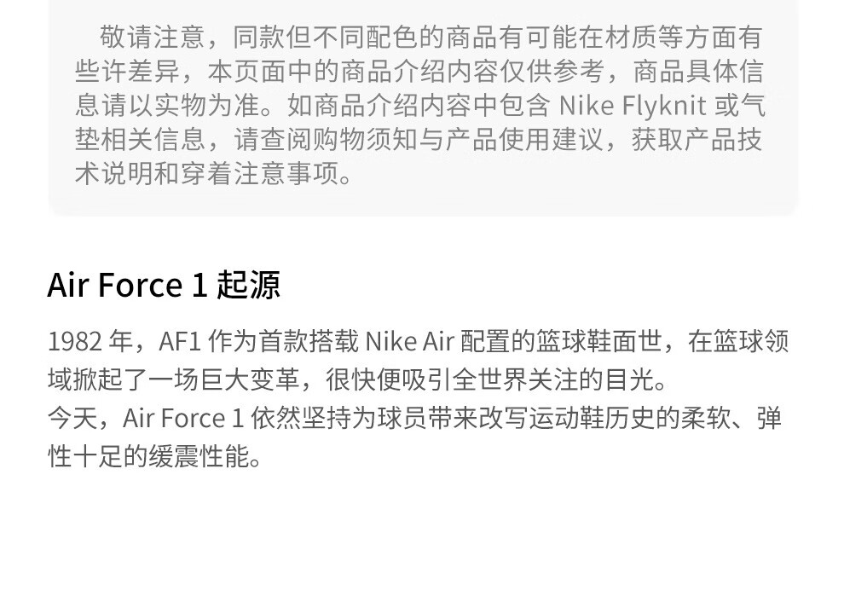The width and height of the screenshot is (844, 602).
Task: Click the "1982 年" text in the paragraph
Action: [x=90, y=341]
